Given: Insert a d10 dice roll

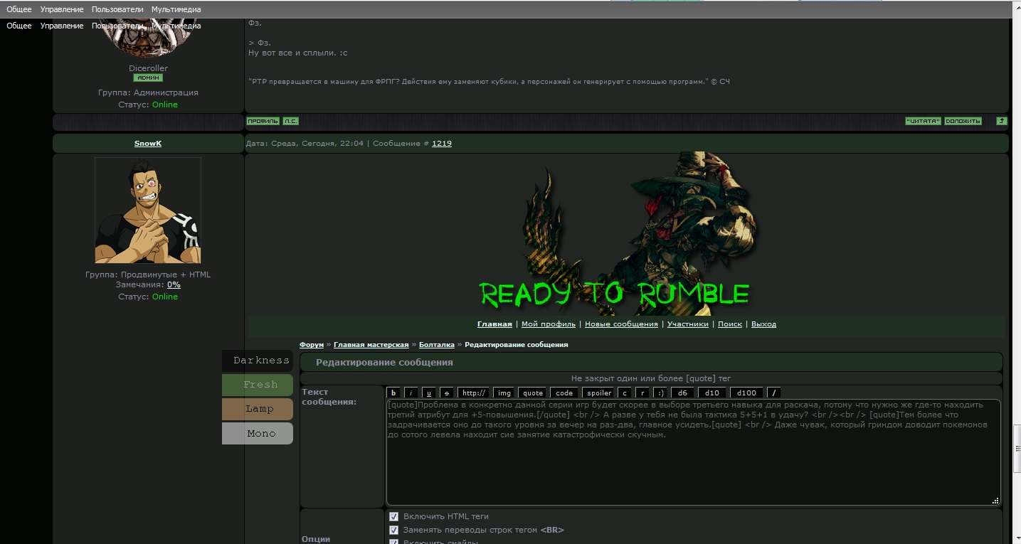Looking at the screenshot, I should (712, 393).
